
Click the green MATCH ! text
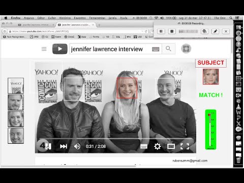[x=211, y=95]
